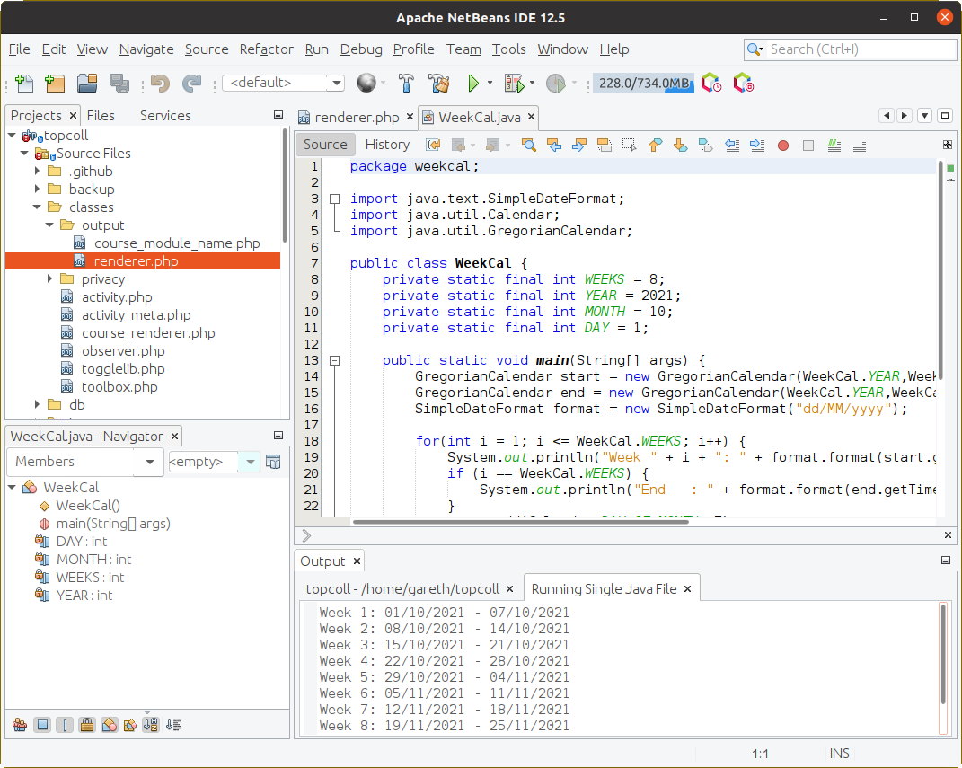Toggle Show Non-Public Members lock filter
This screenshot has height=768, width=962.
pyautogui.click(x=87, y=725)
